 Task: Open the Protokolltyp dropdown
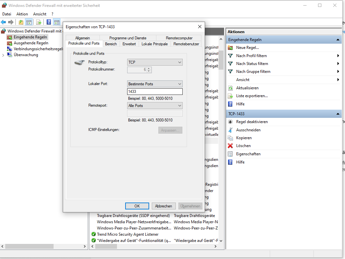[x=155, y=62]
